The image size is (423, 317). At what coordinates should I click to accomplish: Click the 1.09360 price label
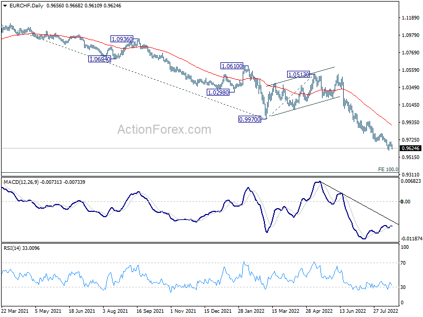coord(122,39)
